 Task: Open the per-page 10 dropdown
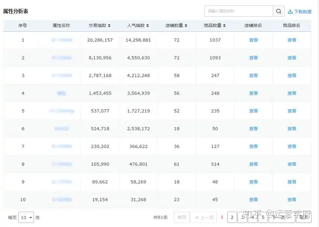[26, 217]
